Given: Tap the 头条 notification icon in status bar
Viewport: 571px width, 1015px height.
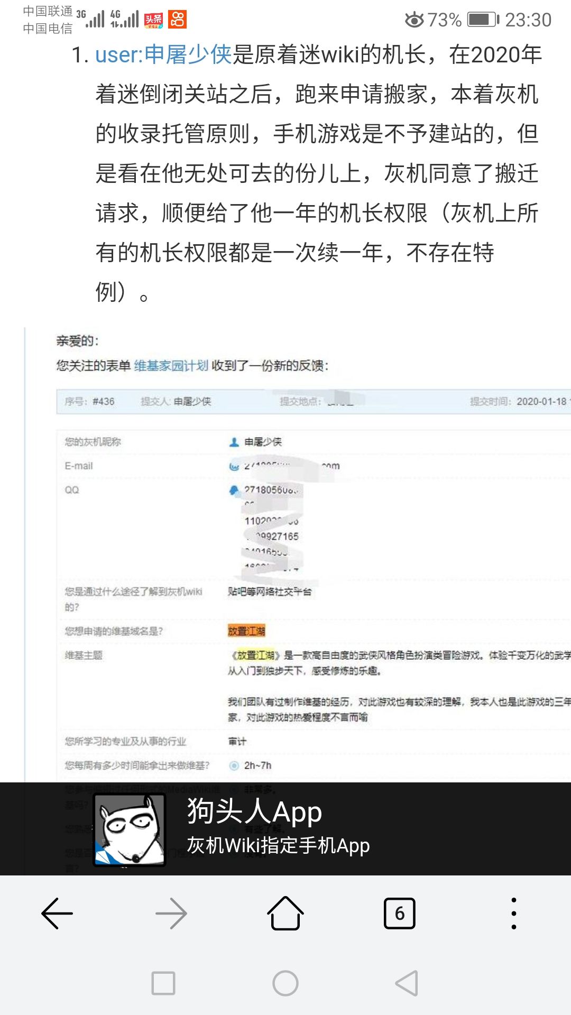Looking at the screenshot, I should (x=154, y=20).
